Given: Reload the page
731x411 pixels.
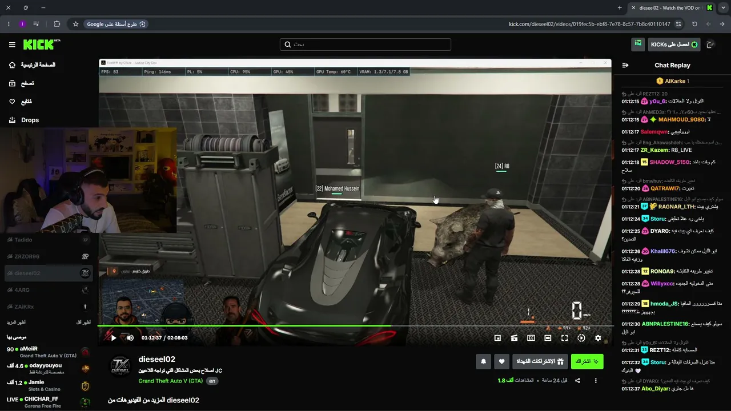Looking at the screenshot, I should (694, 24).
